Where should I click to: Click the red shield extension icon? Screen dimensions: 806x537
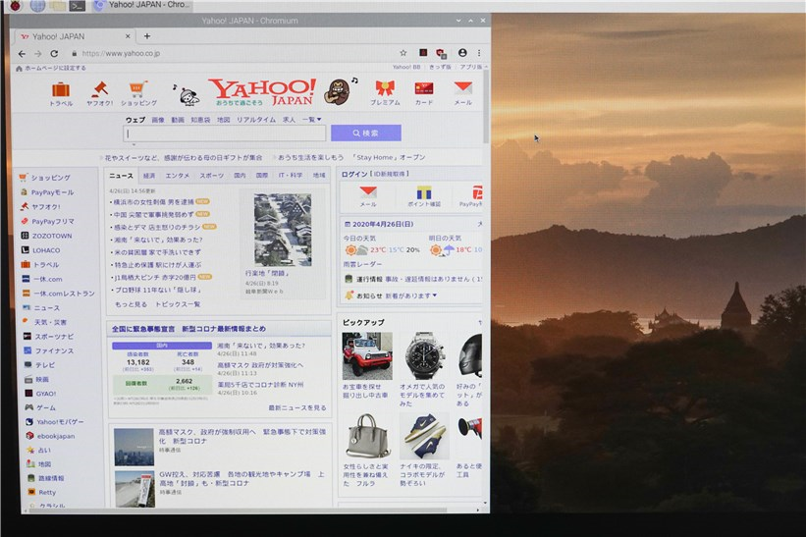pyautogui.click(x=441, y=53)
